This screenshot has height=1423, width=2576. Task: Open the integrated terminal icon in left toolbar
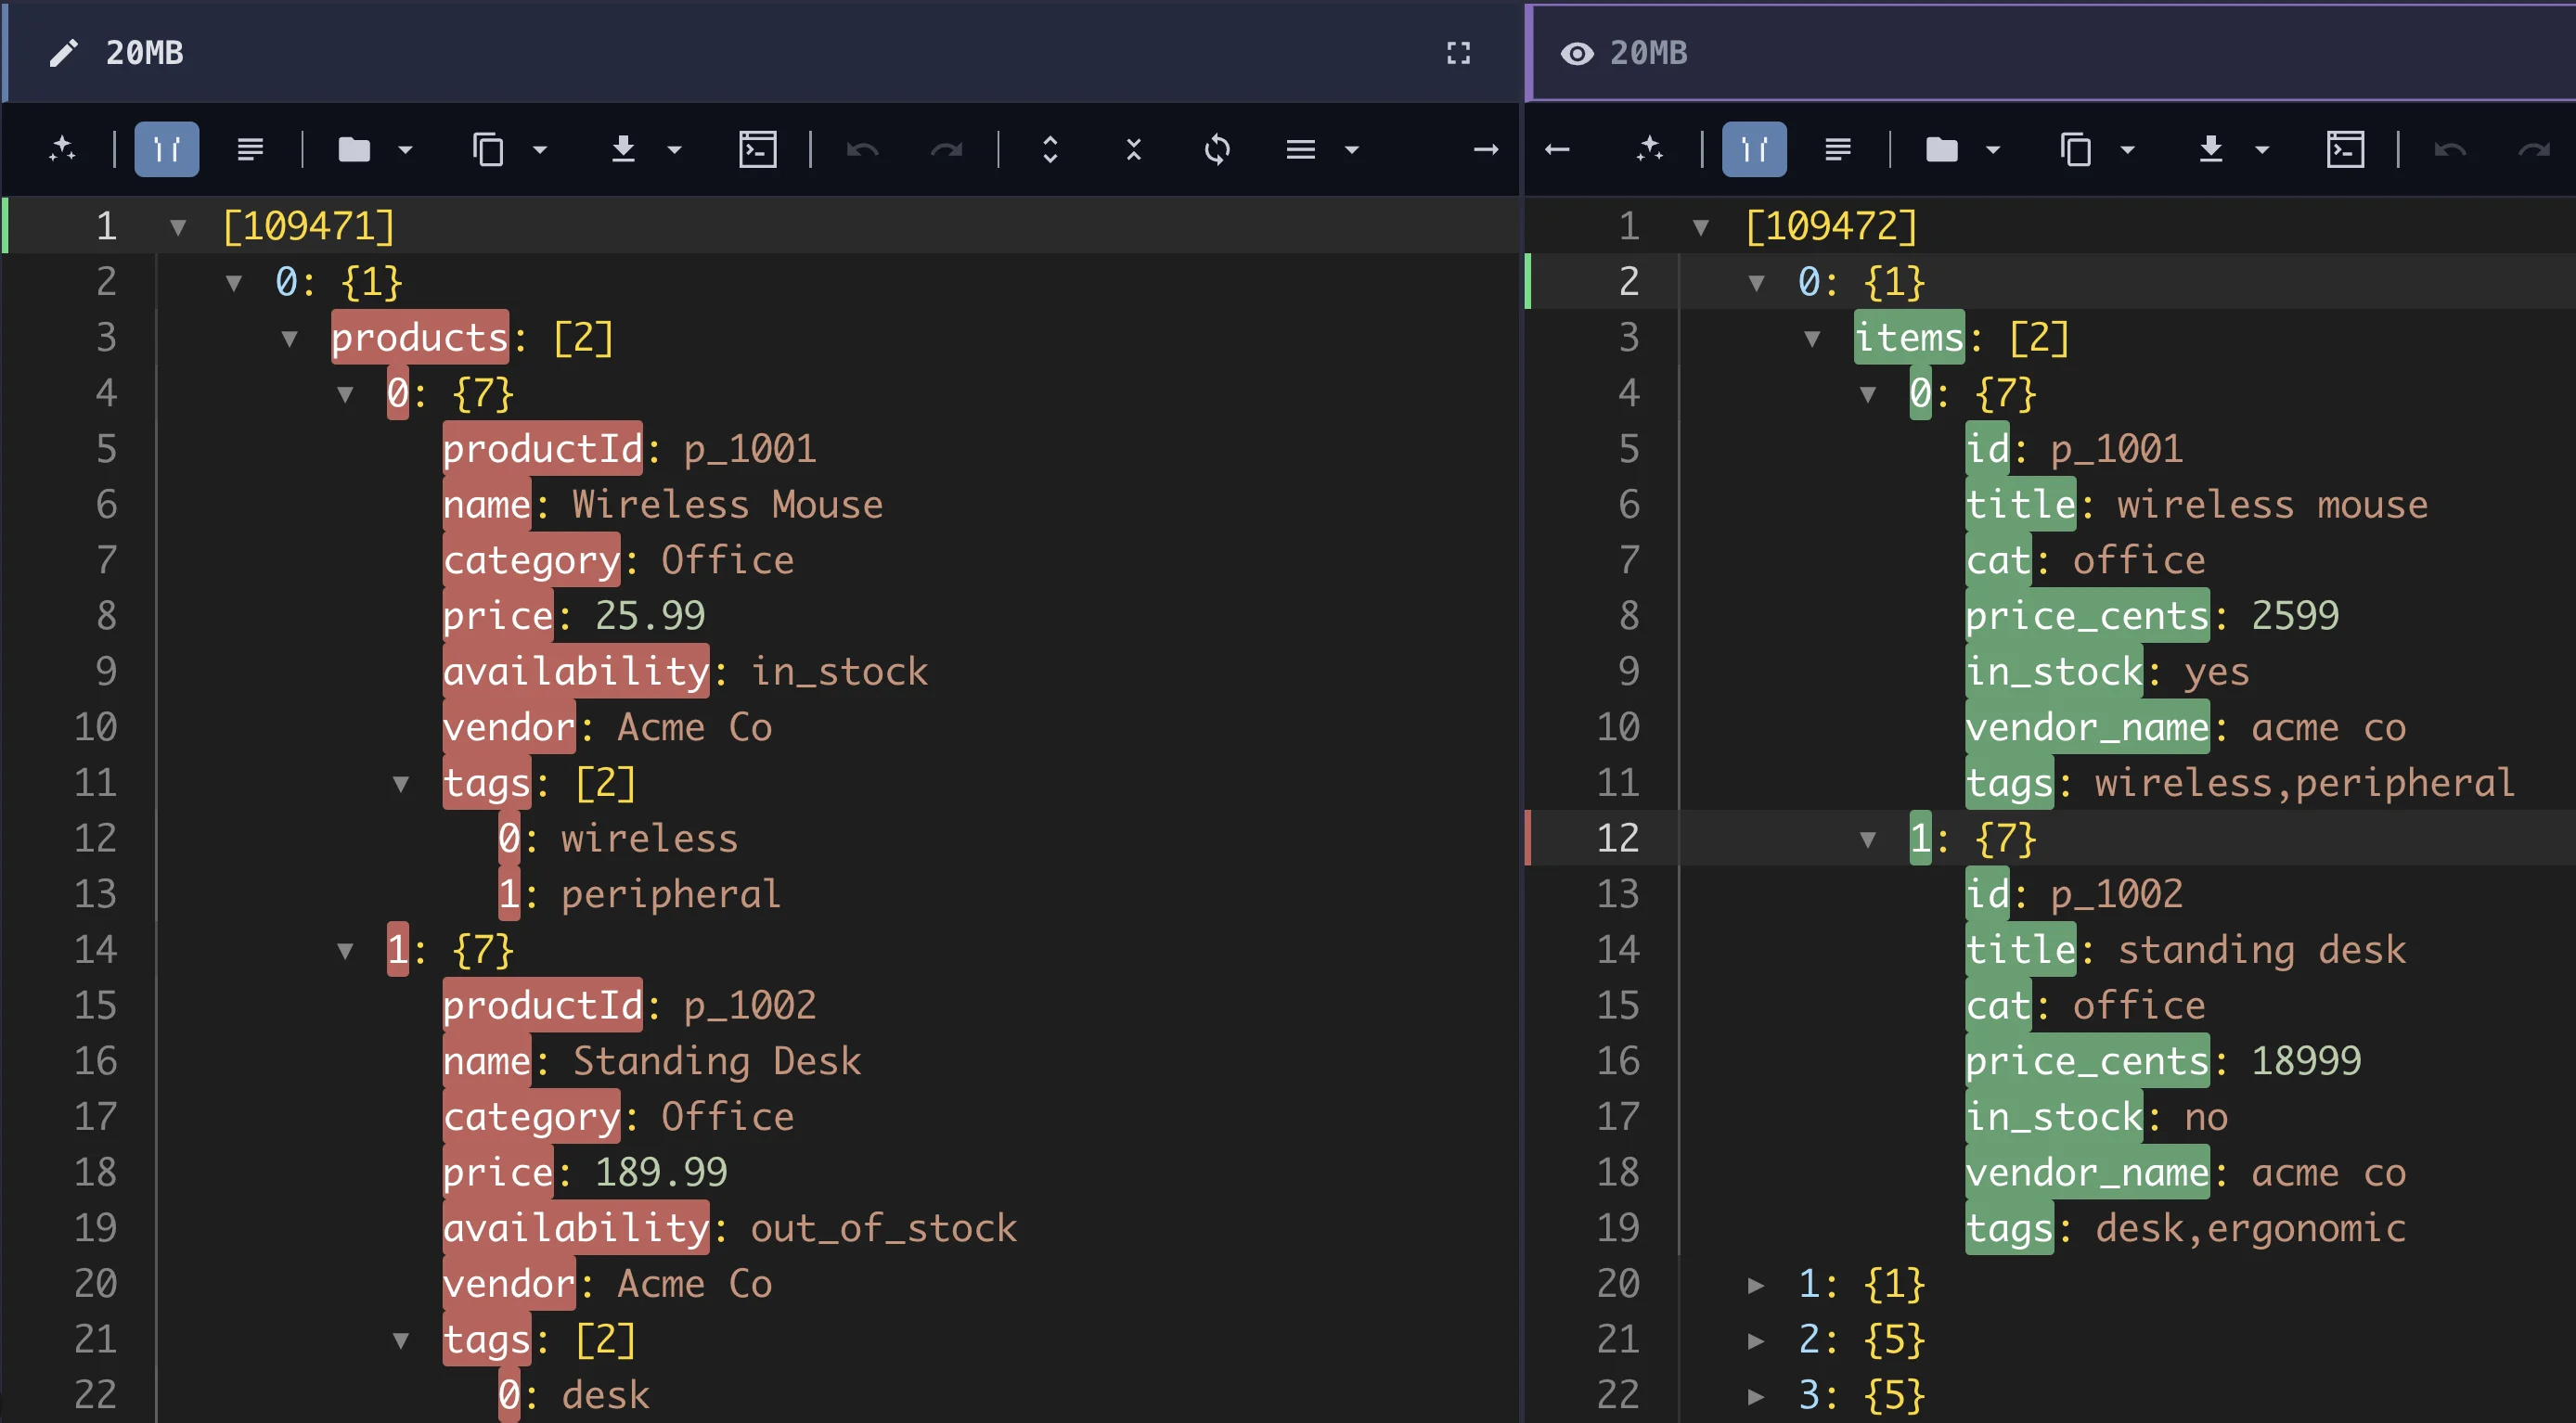point(758,150)
